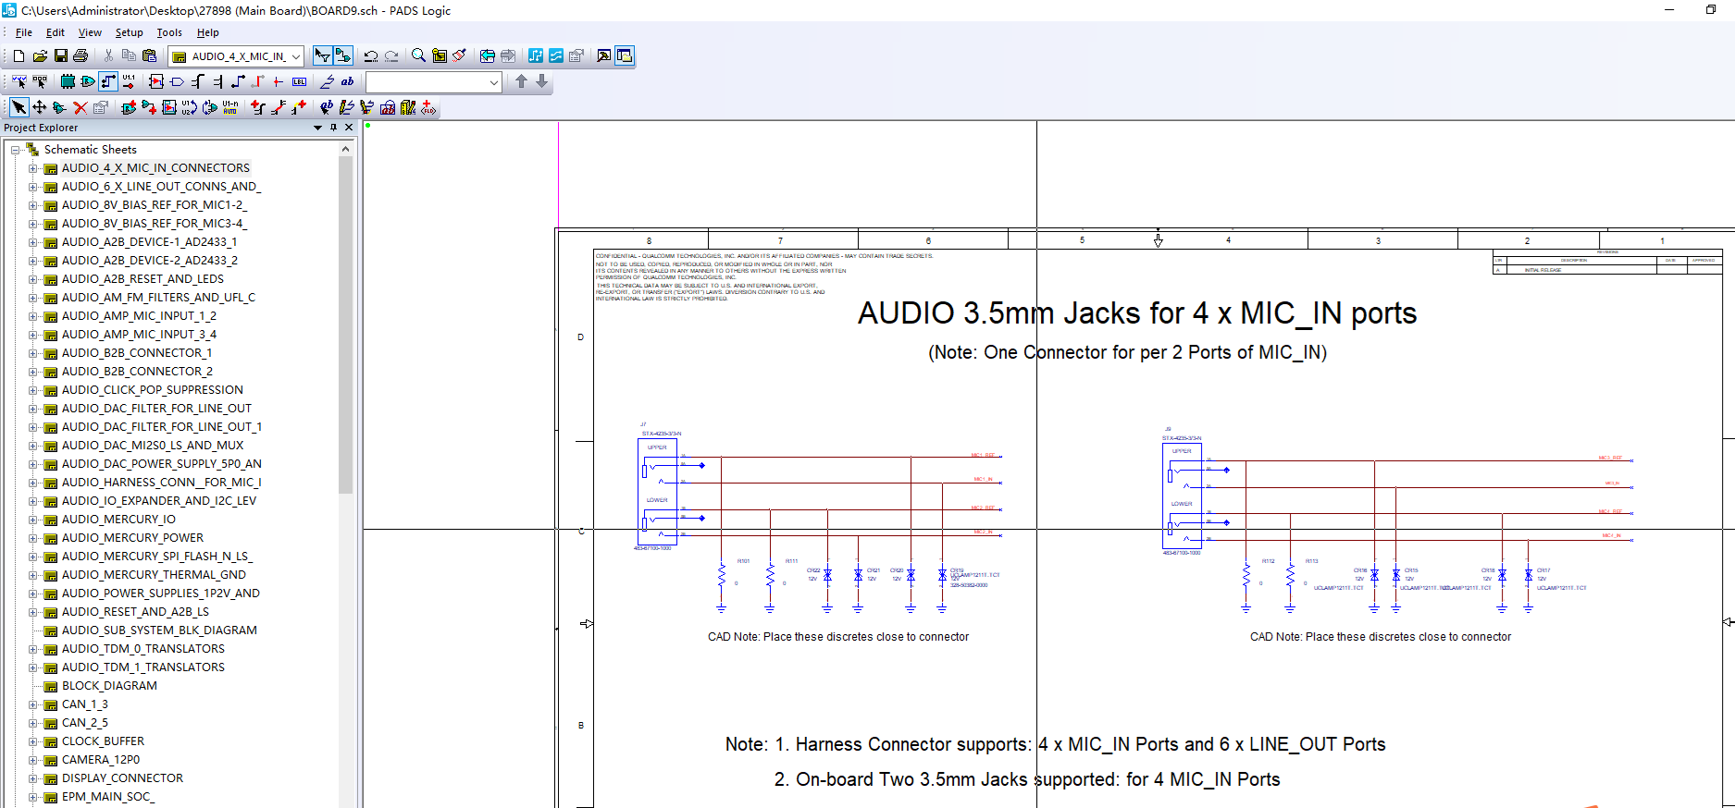Image resolution: width=1735 pixels, height=808 pixels.
Task: Enable Parts selection filter chip icon
Action: pyautogui.click(x=67, y=82)
